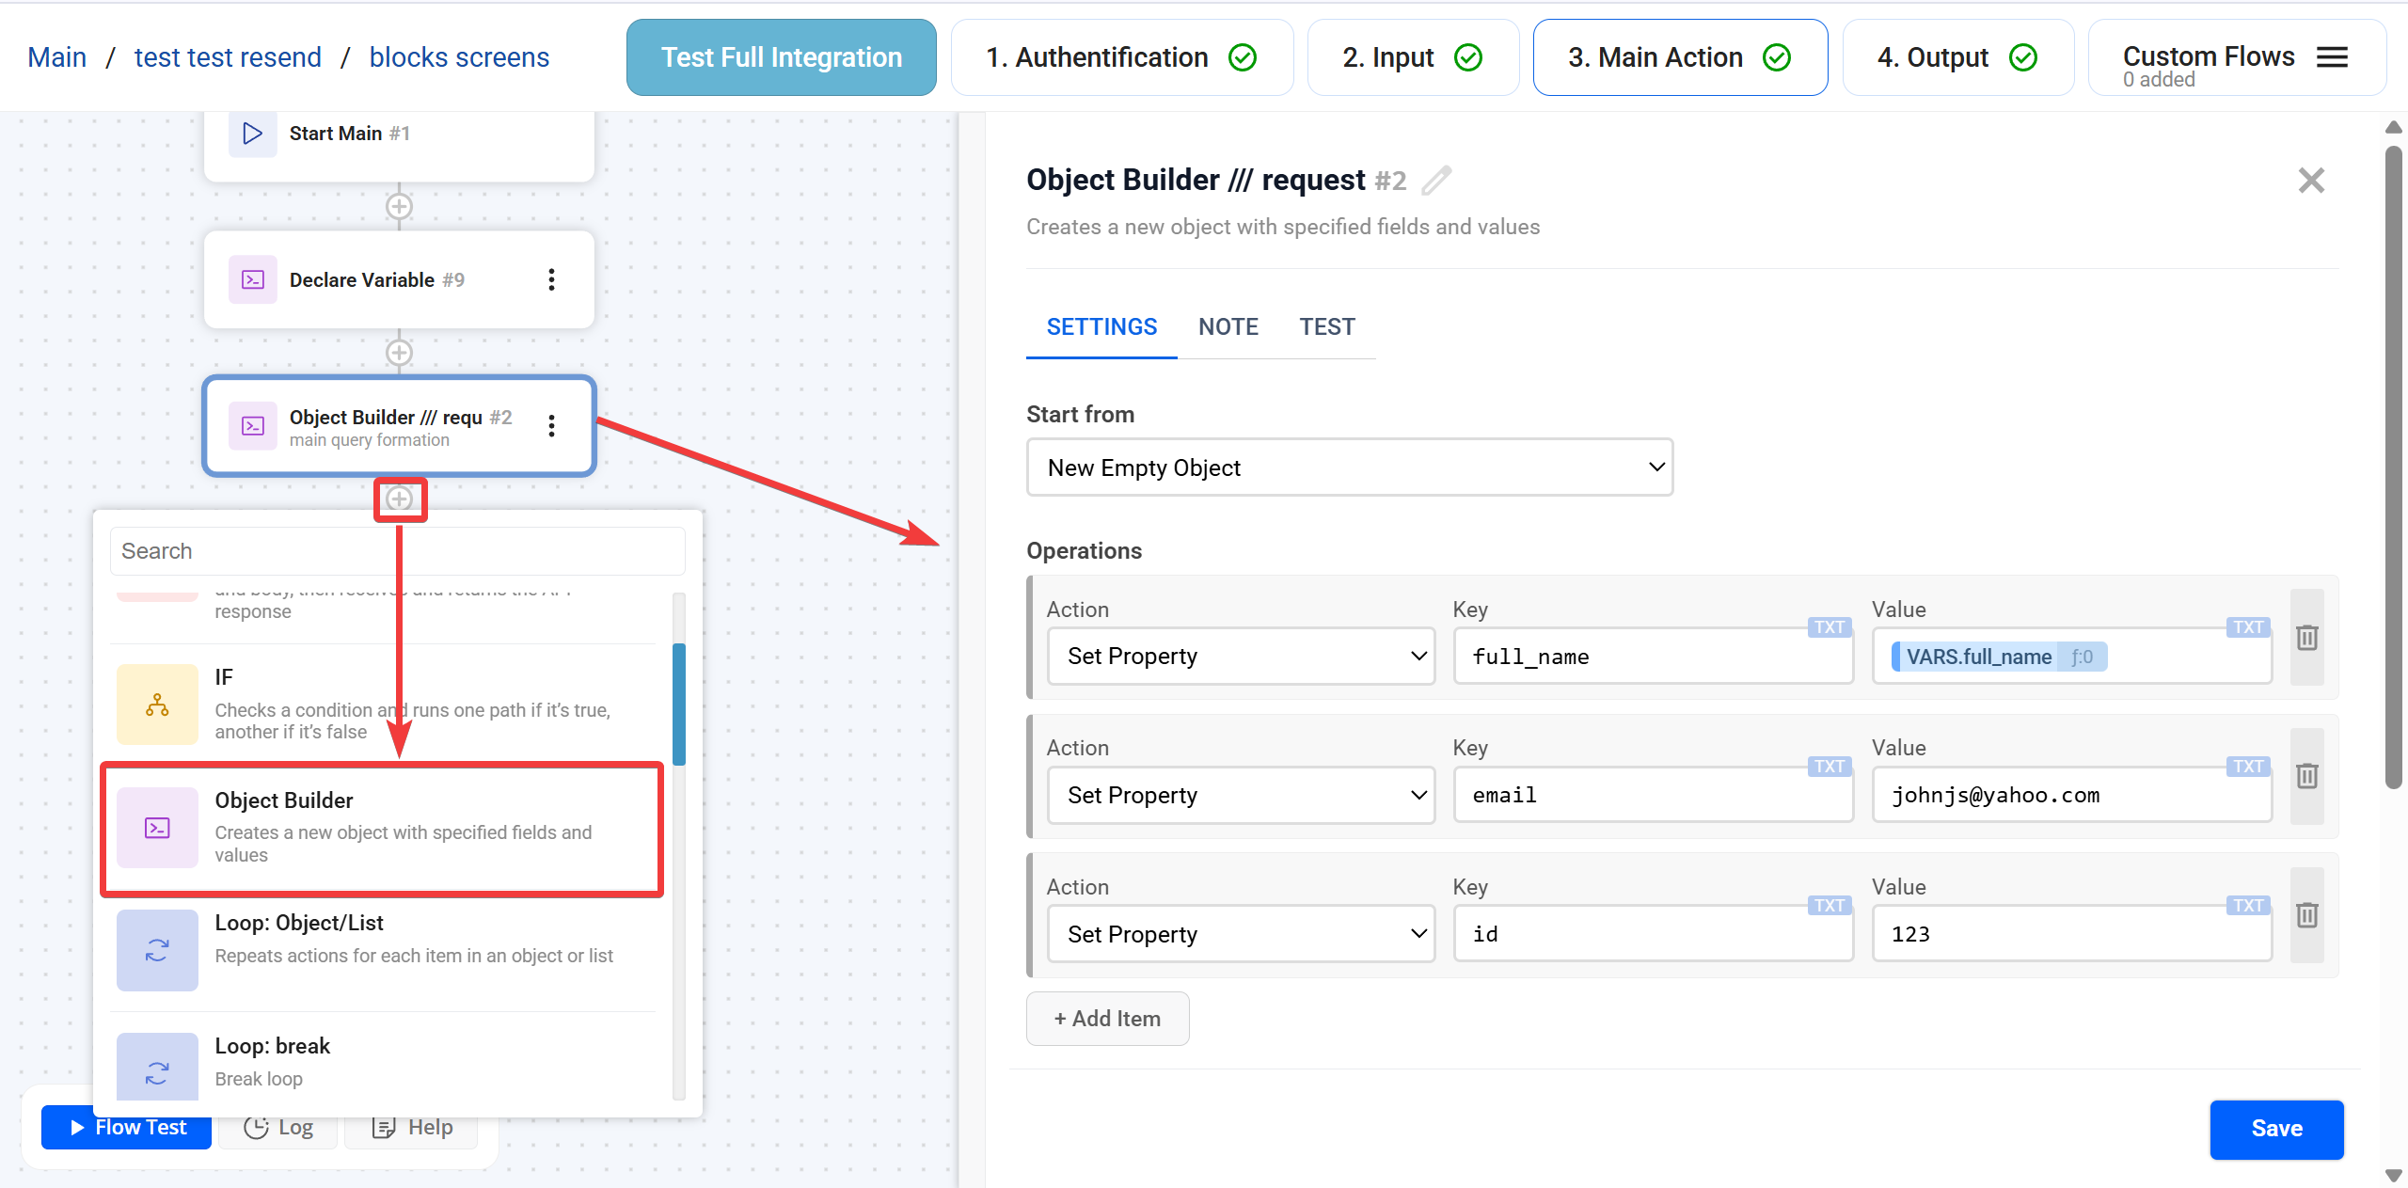Click the Help icon at bottom
2408x1188 pixels.
tap(385, 1126)
